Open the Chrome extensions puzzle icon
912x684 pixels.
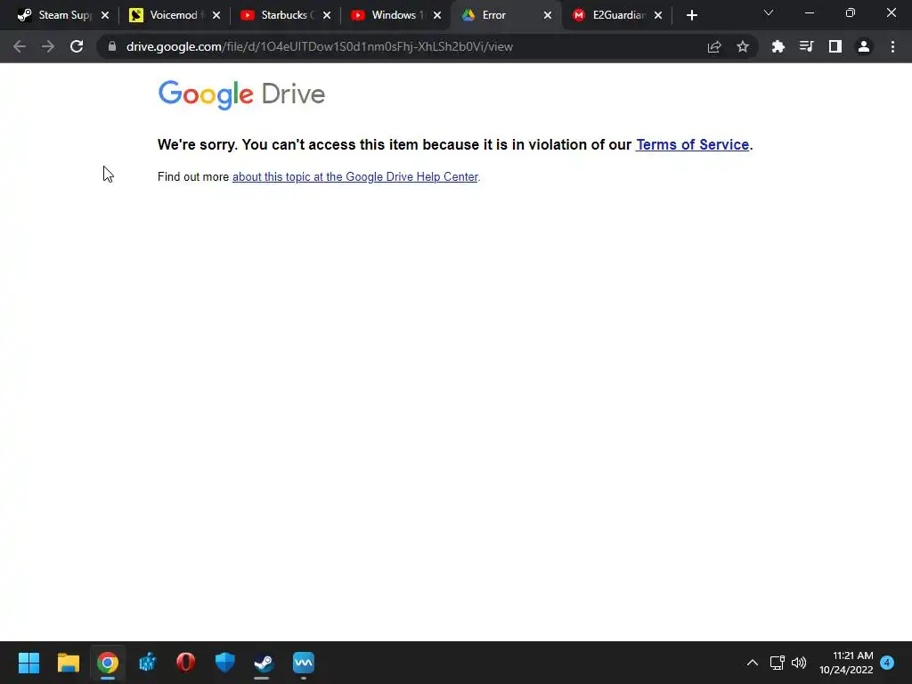pyautogui.click(x=778, y=46)
